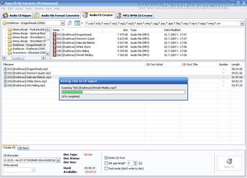Select Dimmu Borgir - Puritanical folder

coord(27,29)
